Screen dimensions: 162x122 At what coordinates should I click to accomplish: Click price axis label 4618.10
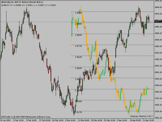click(158, 14)
